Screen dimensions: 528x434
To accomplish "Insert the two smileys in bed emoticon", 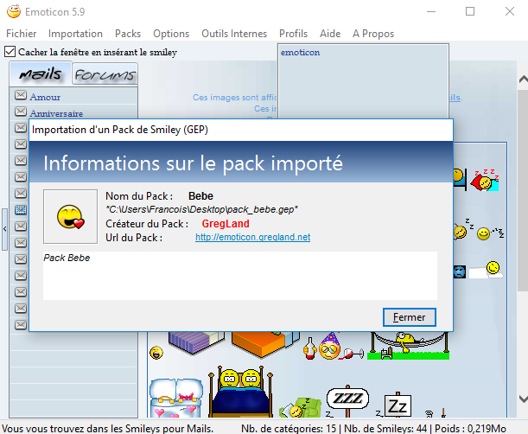I will [x=240, y=392].
